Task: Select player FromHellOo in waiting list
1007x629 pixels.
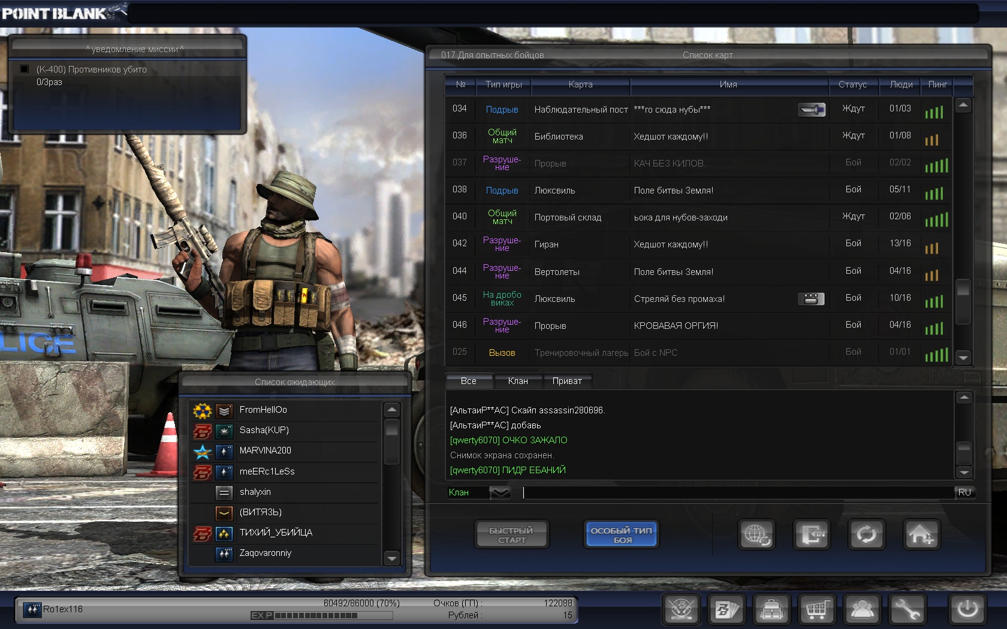Action: click(284, 410)
